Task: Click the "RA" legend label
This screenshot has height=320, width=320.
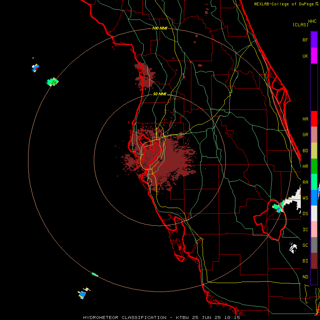Action: (x=305, y=182)
